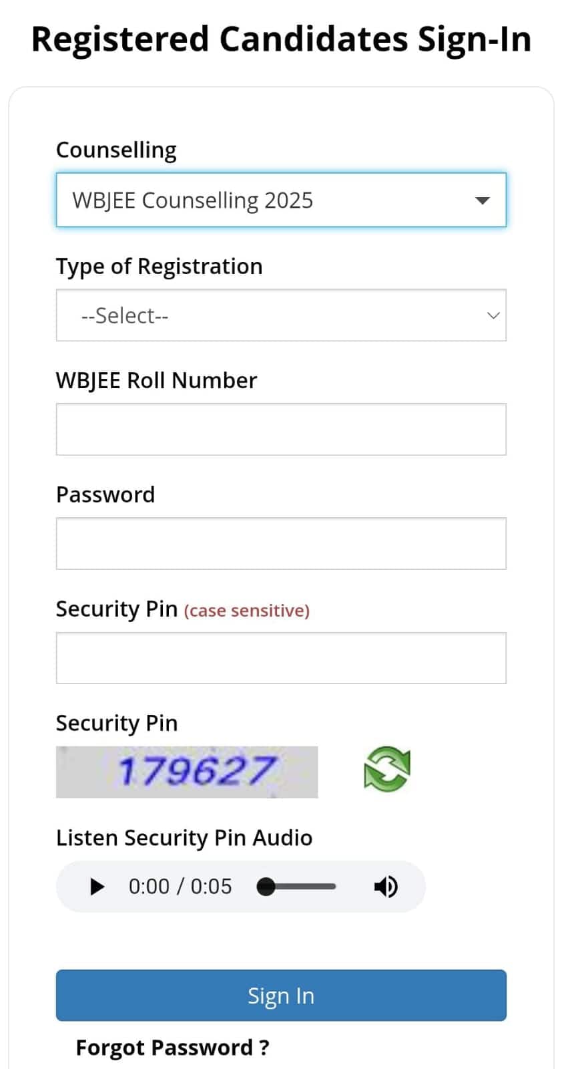Click the red (case sensitive) hint text
This screenshot has height=1069, width=566.
246,611
